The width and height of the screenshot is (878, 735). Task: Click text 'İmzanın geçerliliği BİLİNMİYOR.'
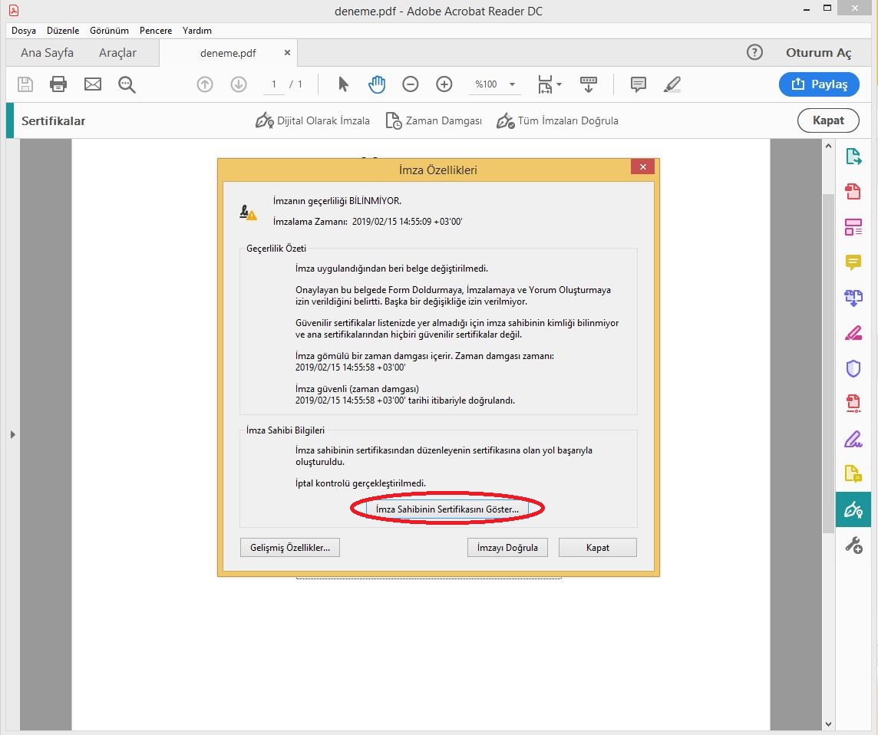(x=337, y=201)
